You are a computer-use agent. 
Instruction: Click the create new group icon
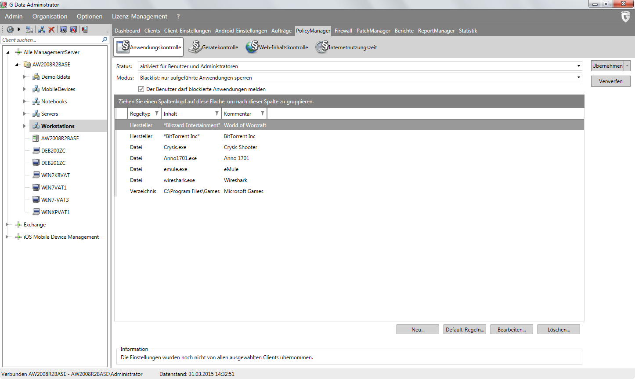point(42,29)
